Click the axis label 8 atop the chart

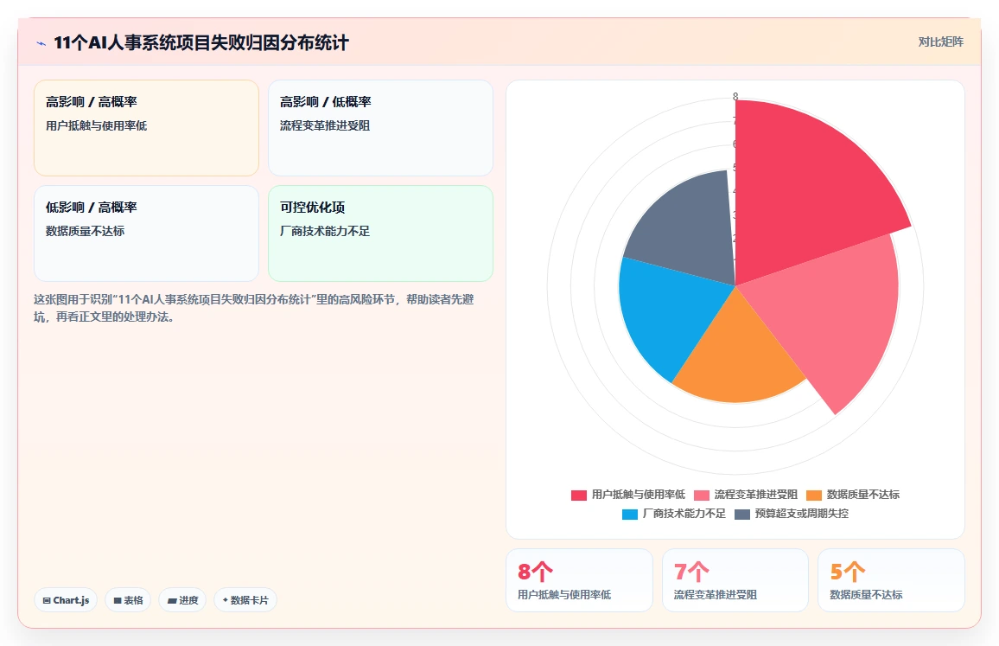coord(735,96)
